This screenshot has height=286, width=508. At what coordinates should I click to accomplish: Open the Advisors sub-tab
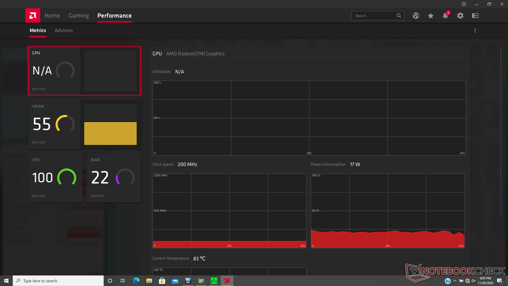pyautogui.click(x=63, y=30)
